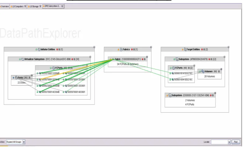Viewport: 243px width, 150px height.
Task: Click the 4 FCPorts label under DS8000
Action: tap(190, 104)
